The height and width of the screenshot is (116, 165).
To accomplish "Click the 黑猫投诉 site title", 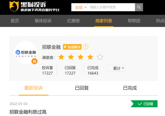I will 33,4.
